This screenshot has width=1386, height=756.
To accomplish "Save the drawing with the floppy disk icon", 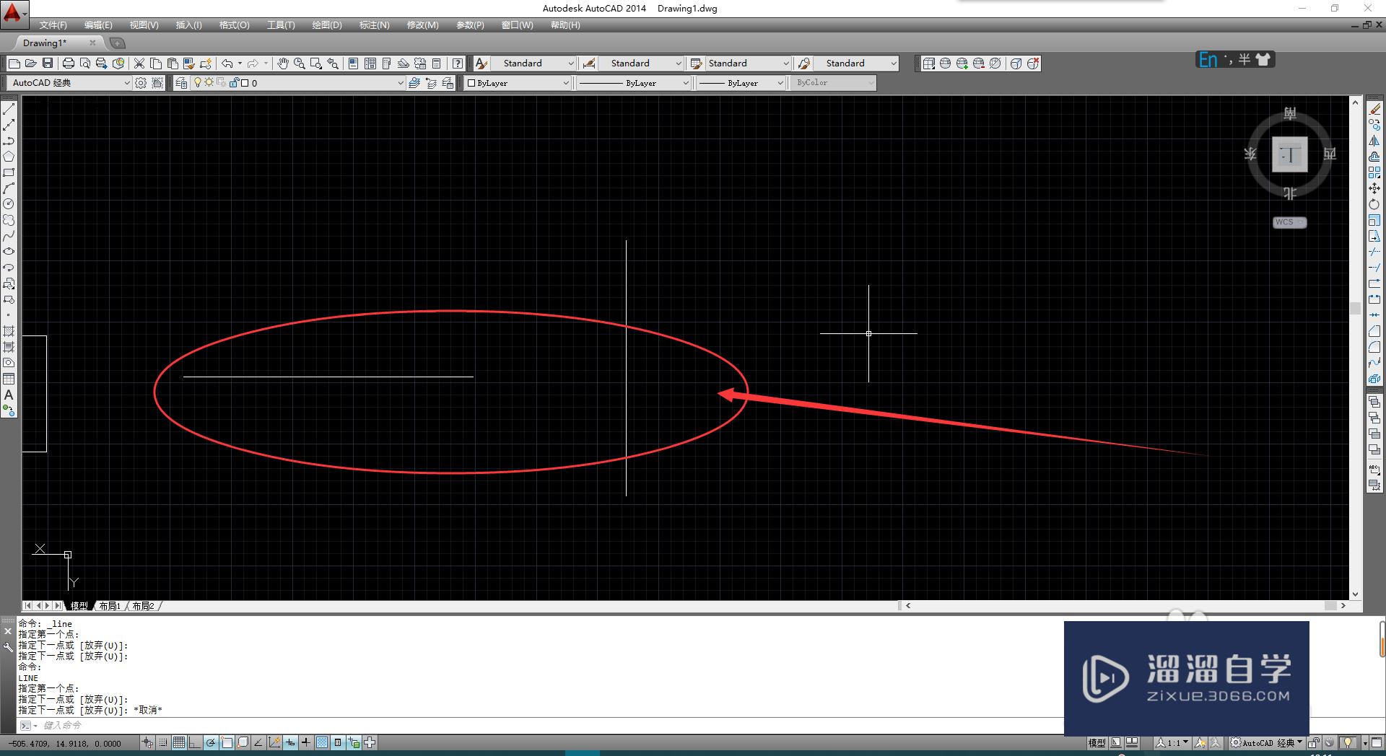I will point(48,63).
